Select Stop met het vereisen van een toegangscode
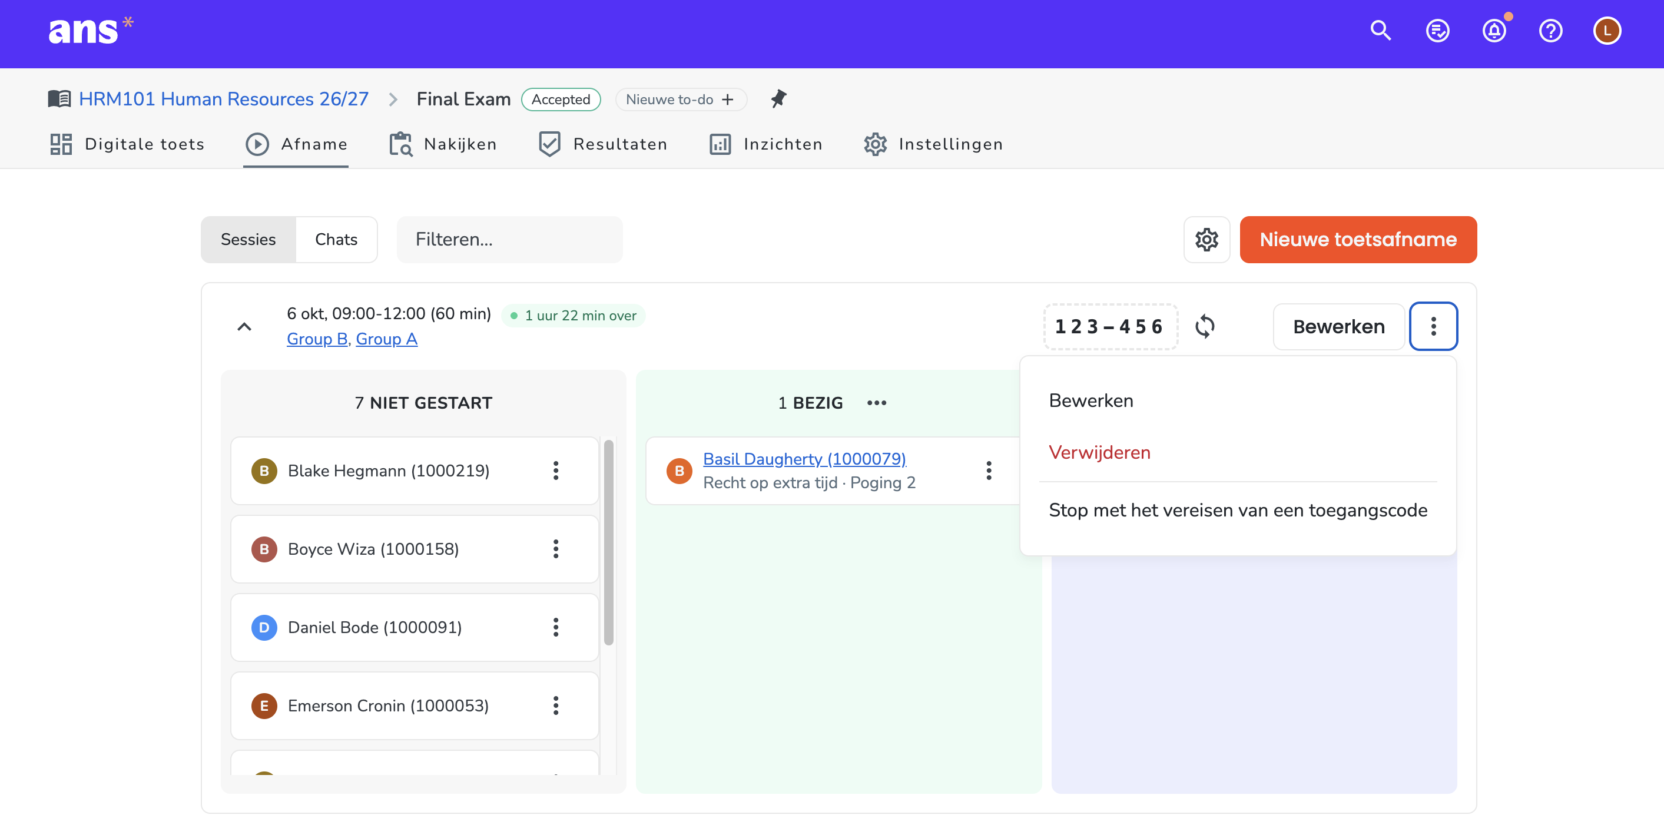 (1238, 510)
